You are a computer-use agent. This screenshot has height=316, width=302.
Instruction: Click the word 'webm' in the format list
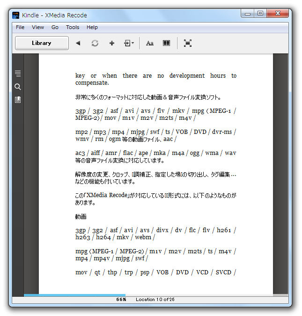pos(143,237)
